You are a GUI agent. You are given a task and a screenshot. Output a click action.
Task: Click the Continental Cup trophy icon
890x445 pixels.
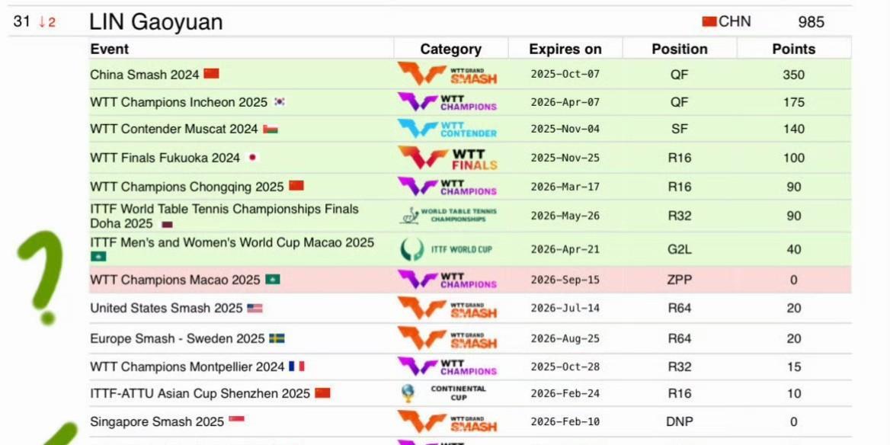(407, 393)
